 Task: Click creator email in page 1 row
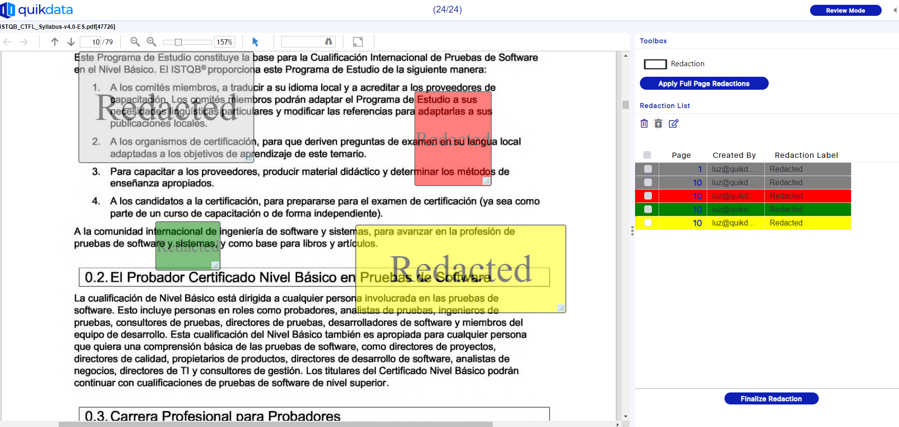733,169
